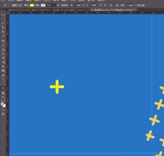The height and width of the screenshot is (156, 164).
Task: Select the Eyedropper tool
Action: (x=3, y=36)
